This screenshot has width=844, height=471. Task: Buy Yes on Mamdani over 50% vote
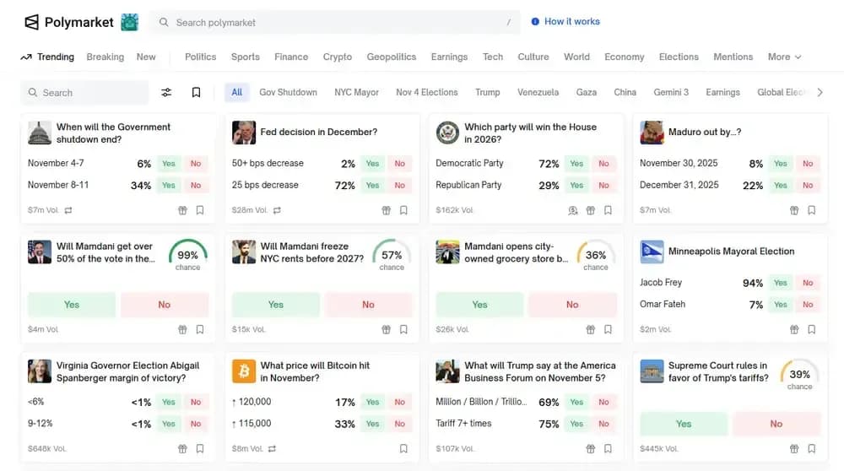click(72, 305)
